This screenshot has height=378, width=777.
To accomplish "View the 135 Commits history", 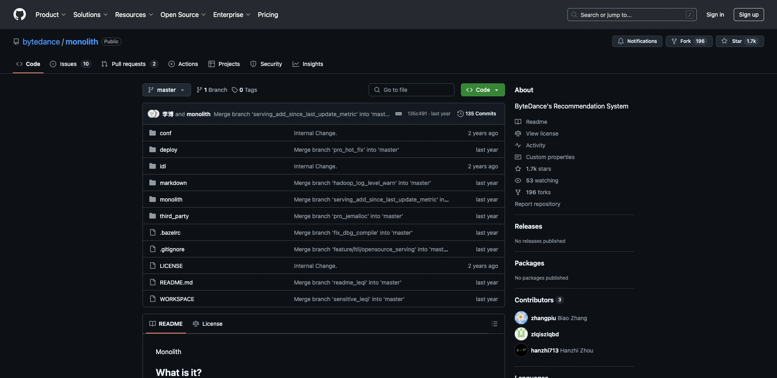I will point(476,114).
